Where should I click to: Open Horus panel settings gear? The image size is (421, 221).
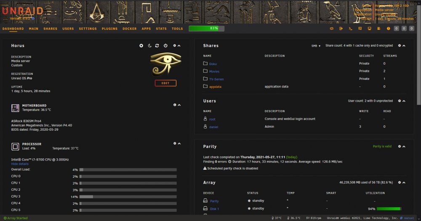(x=175, y=45)
